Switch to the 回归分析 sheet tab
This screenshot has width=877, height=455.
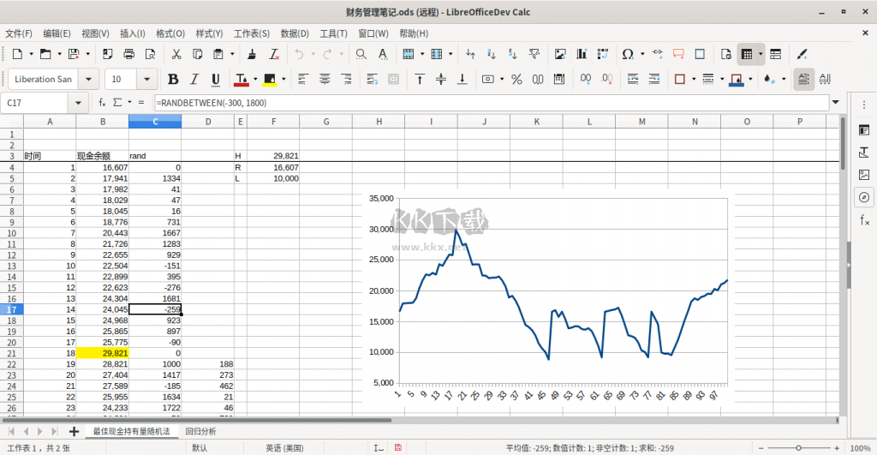click(x=201, y=432)
